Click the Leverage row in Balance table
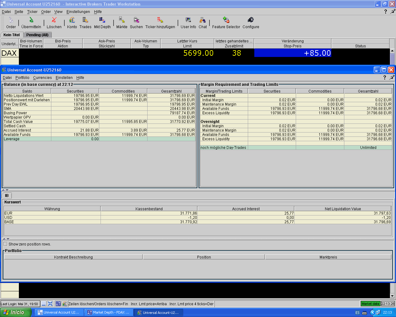Image resolution: width=396 pixels, height=317 pixels. click(99, 139)
